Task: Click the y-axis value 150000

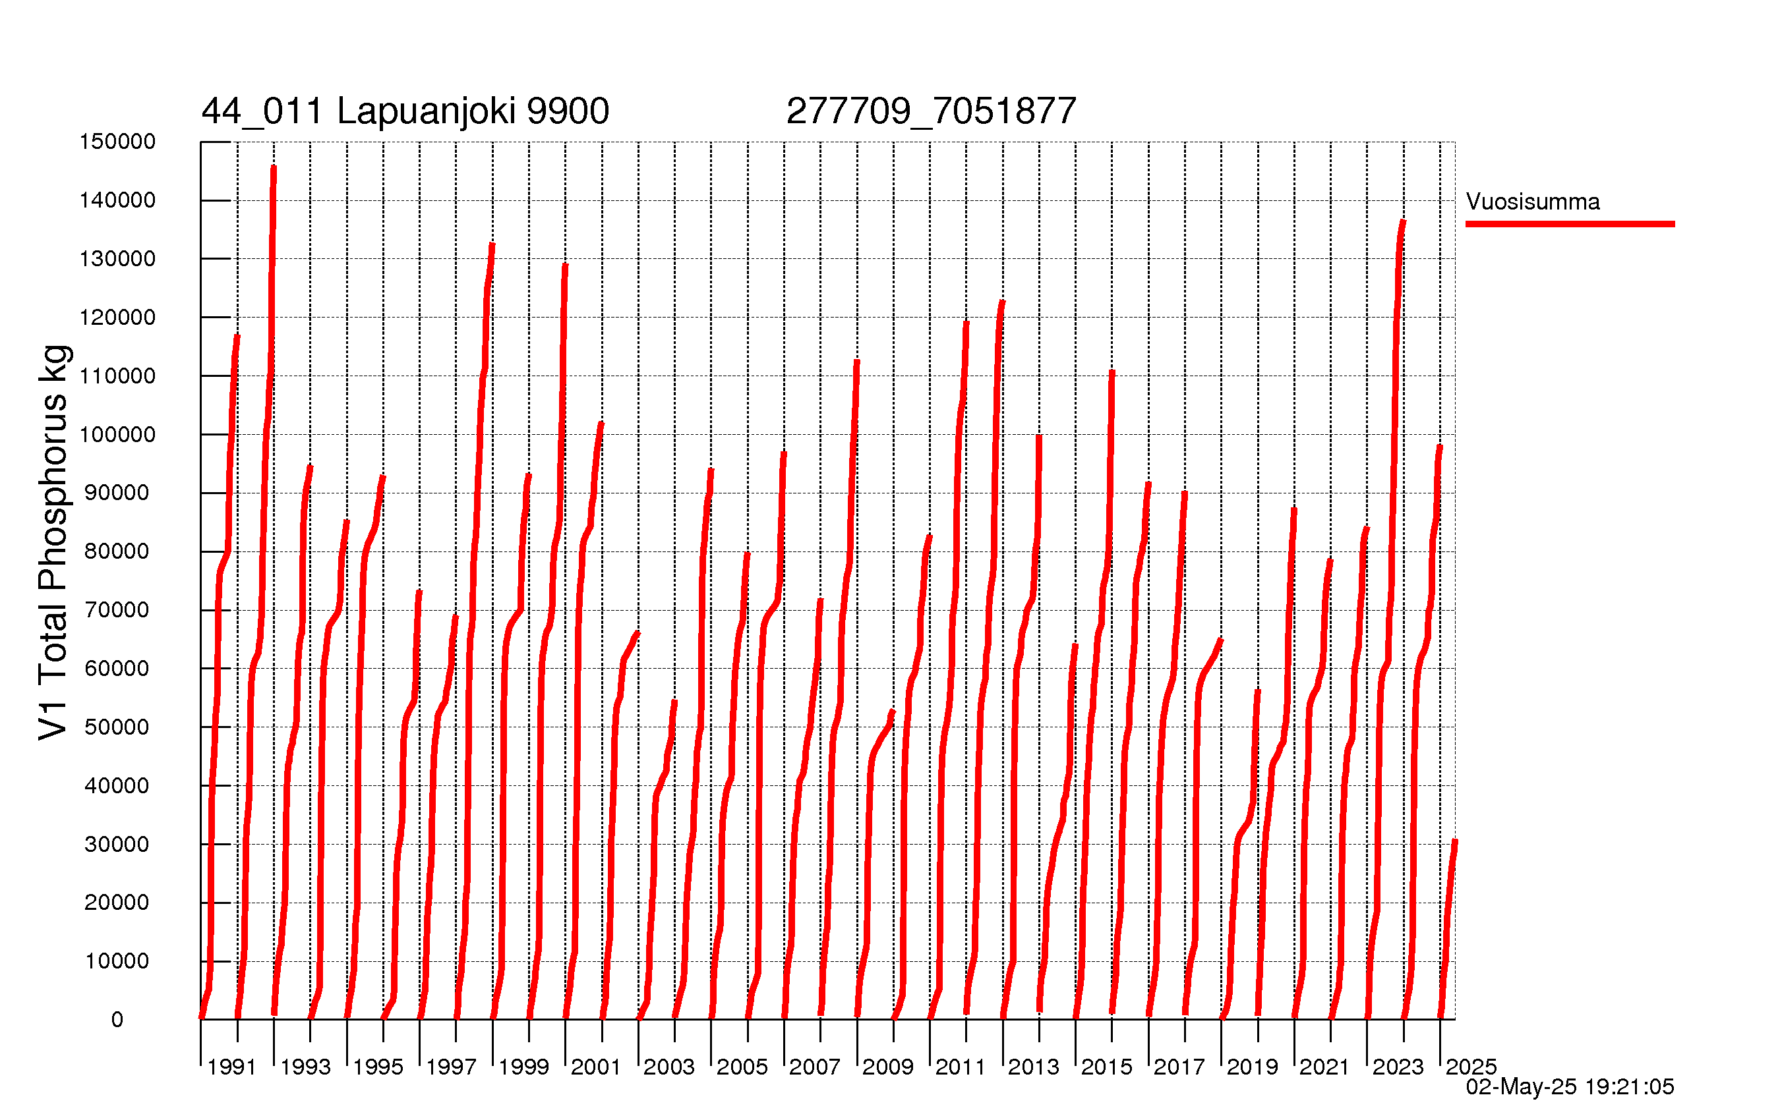Action: (117, 142)
